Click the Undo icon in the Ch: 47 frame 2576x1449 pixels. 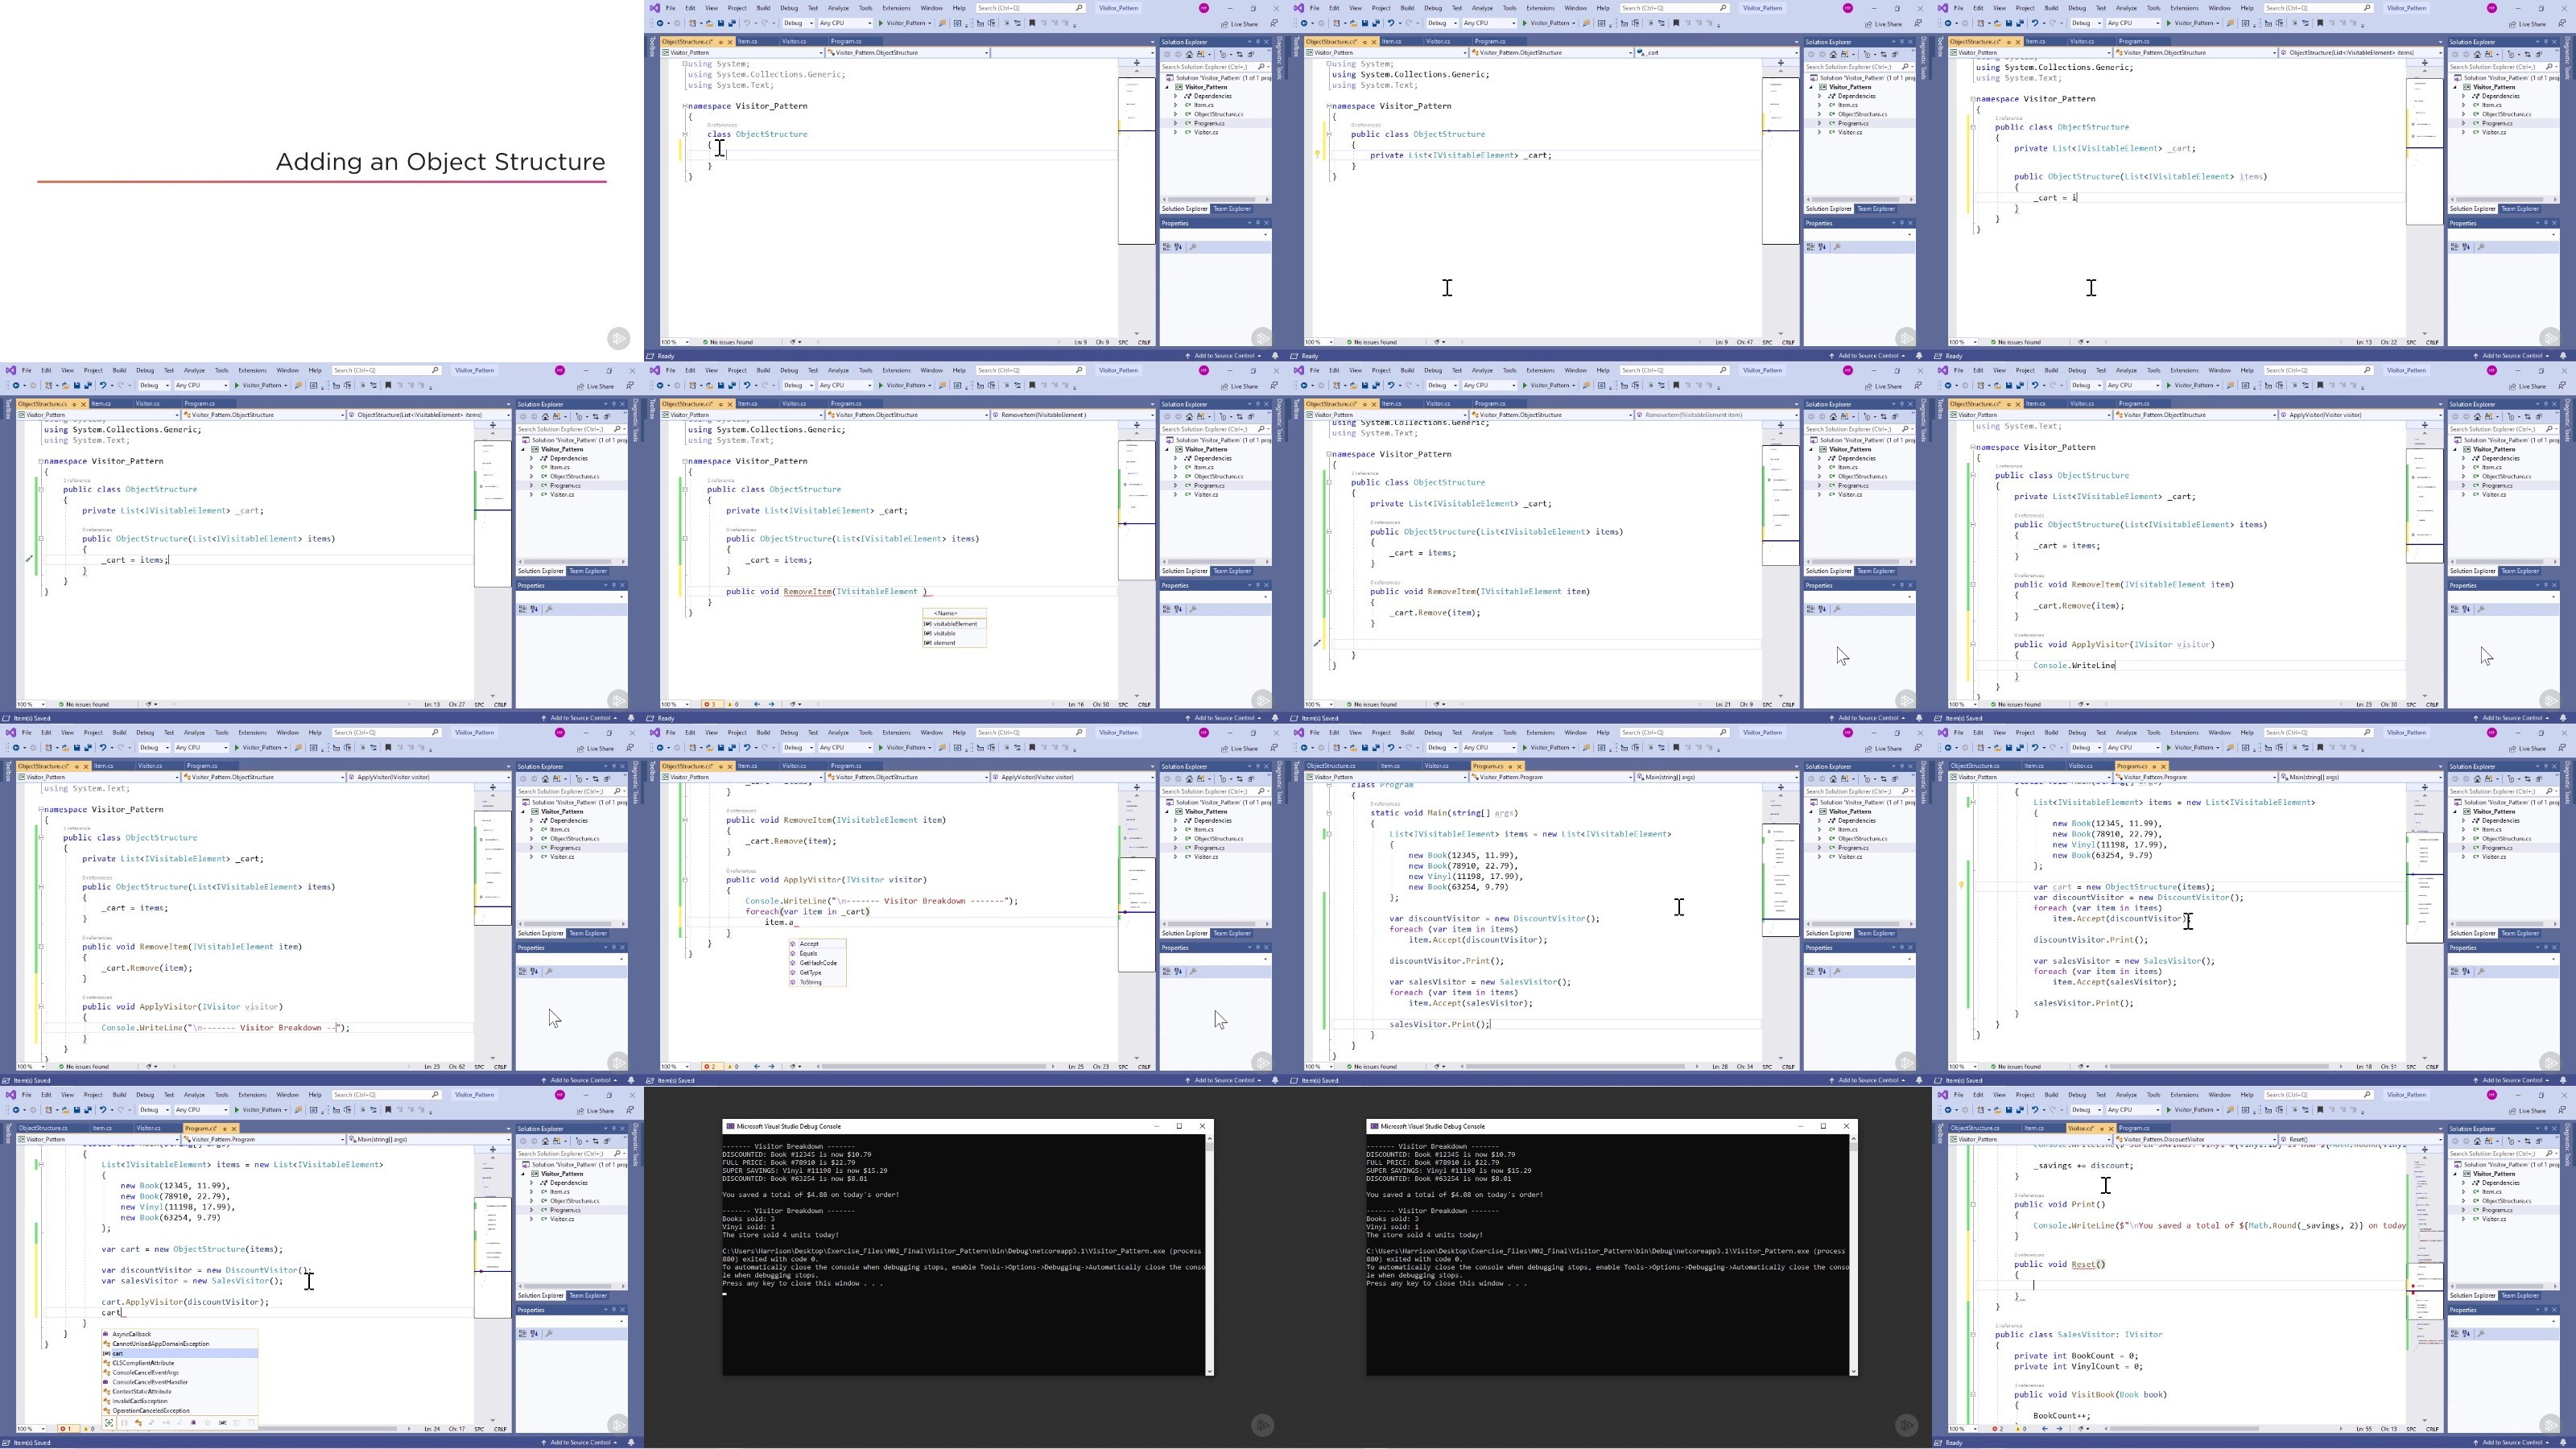point(1392,23)
